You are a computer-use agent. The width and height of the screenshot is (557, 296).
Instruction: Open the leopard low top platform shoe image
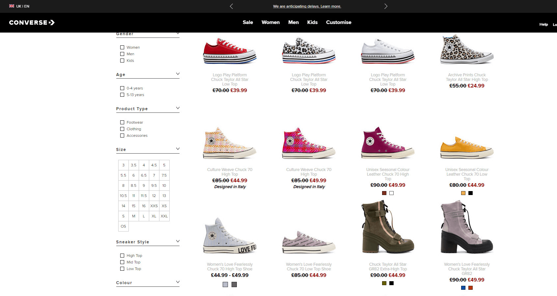[309, 50]
